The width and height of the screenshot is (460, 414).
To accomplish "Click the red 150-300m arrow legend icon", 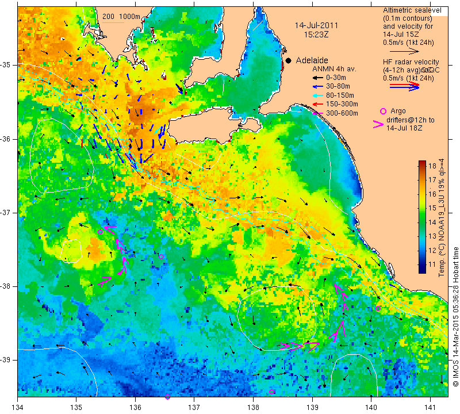I will tap(317, 104).
